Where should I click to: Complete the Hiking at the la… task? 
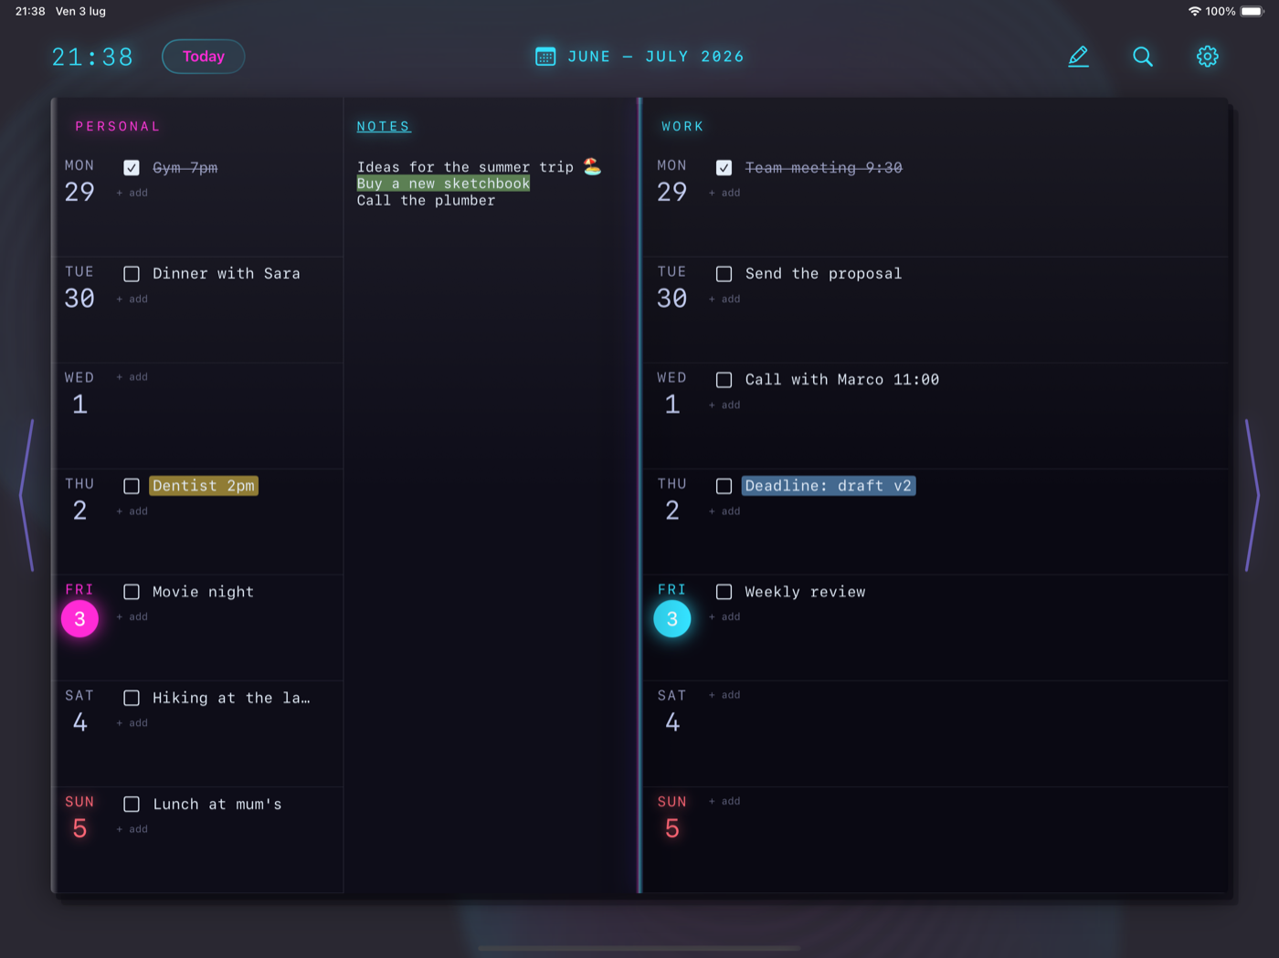pos(132,698)
